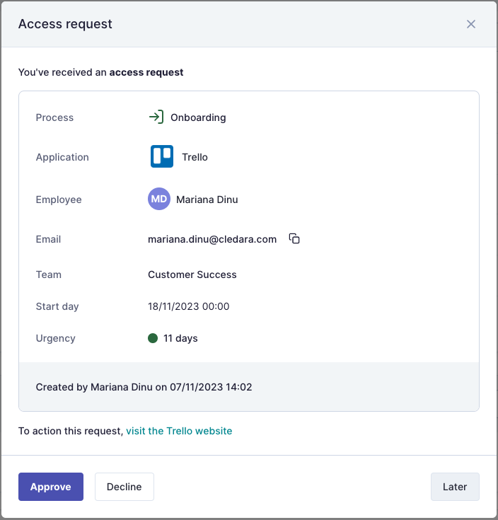
Task: Click the Onboarding process label text
Action: click(198, 117)
